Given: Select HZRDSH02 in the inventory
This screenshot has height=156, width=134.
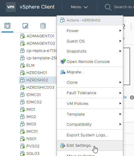Looking at the screenshot, I should click(x=37, y=80).
